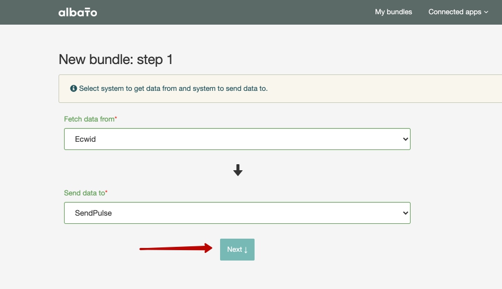
Task: Click the Select system instruction text
Action: point(173,88)
